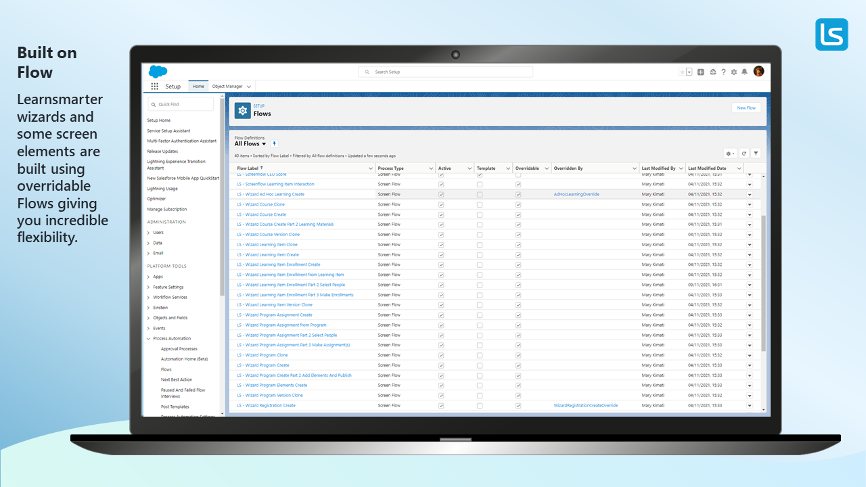Toggle Template checkbox for Wizard Program Create

coord(480,365)
